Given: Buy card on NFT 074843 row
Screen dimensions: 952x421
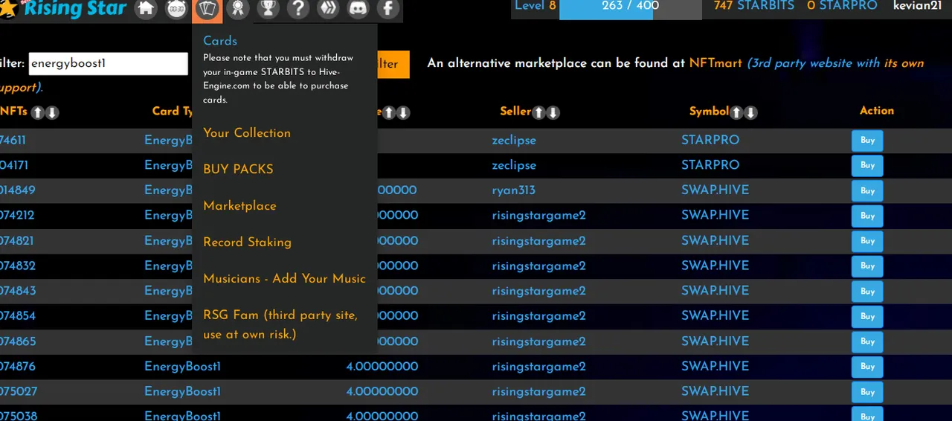Looking at the screenshot, I should point(867,291).
